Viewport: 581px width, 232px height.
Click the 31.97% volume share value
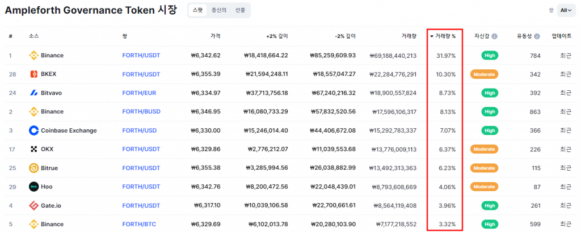pos(446,56)
